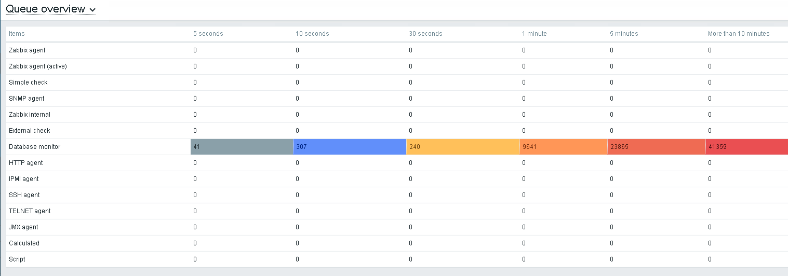Click the 5 seconds column header

coord(208,34)
